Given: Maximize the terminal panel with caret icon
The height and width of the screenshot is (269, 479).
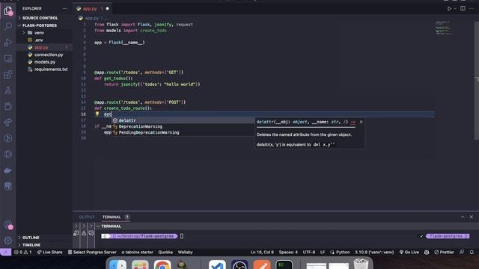Looking at the screenshot, I should pos(463,217).
